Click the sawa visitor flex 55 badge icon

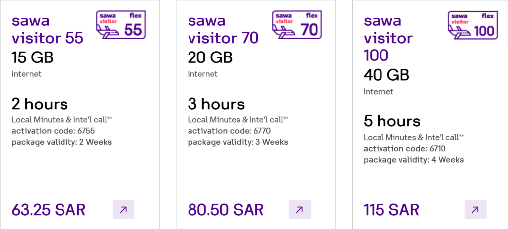[x=120, y=25]
